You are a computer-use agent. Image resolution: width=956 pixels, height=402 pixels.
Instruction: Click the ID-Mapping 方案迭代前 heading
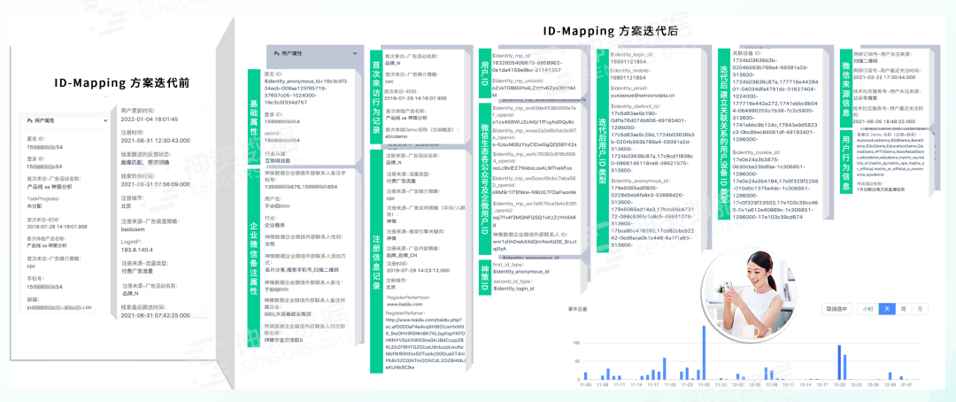coord(120,83)
